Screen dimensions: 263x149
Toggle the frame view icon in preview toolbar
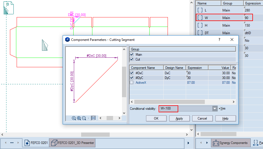click(93, 118)
